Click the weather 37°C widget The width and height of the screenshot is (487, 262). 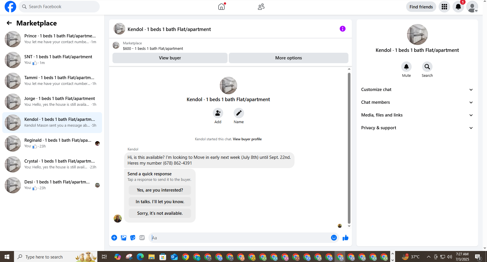tap(411, 257)
